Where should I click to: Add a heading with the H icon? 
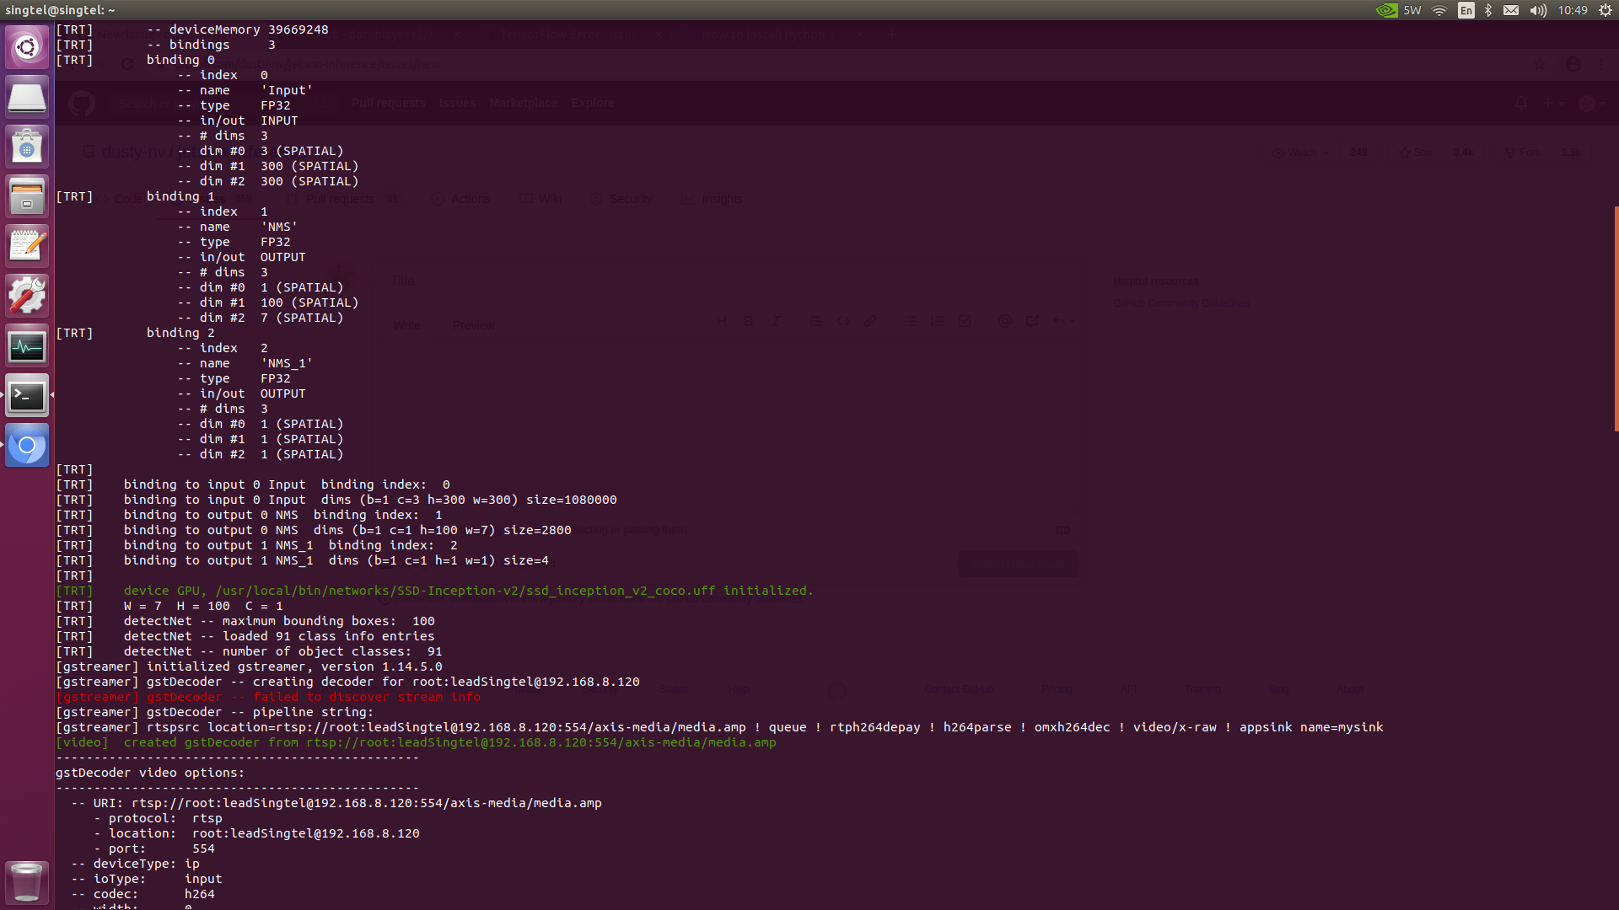pyautogui.click(x=721, y=321)
